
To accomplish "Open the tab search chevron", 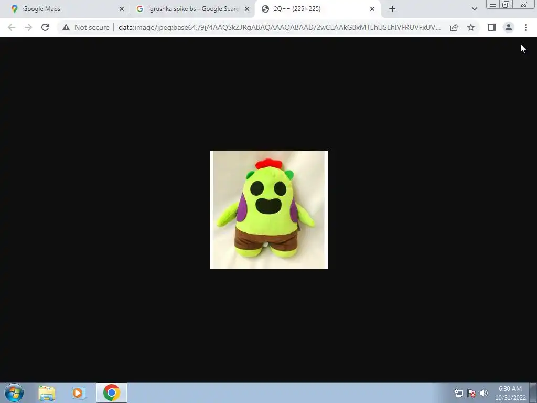I will click(x=474, y=9).
